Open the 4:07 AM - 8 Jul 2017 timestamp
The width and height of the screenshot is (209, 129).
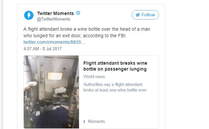[x=42, y=49]
